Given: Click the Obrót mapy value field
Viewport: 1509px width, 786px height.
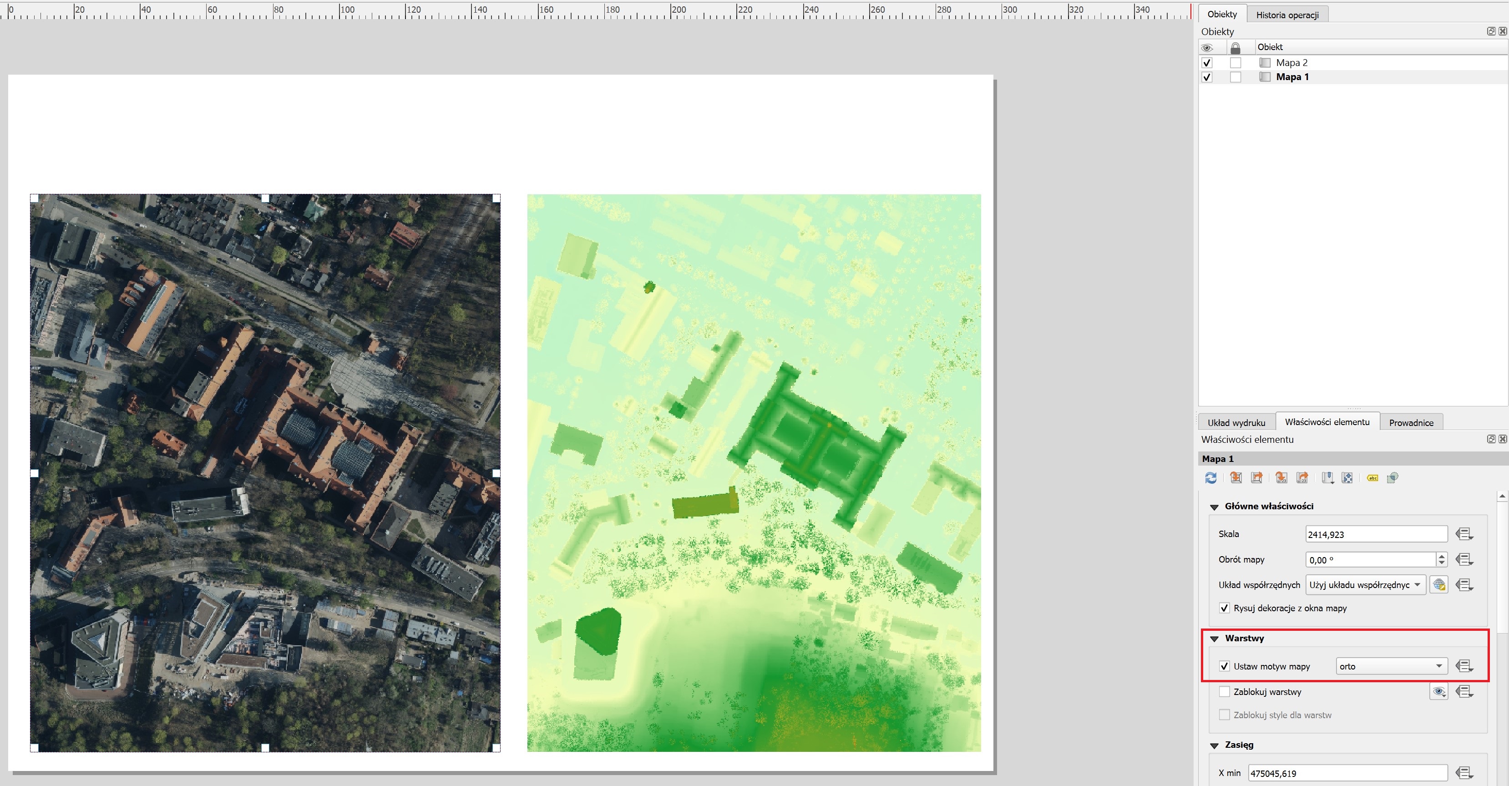Looking at the screenshot, I should [x=1371, y=559].
